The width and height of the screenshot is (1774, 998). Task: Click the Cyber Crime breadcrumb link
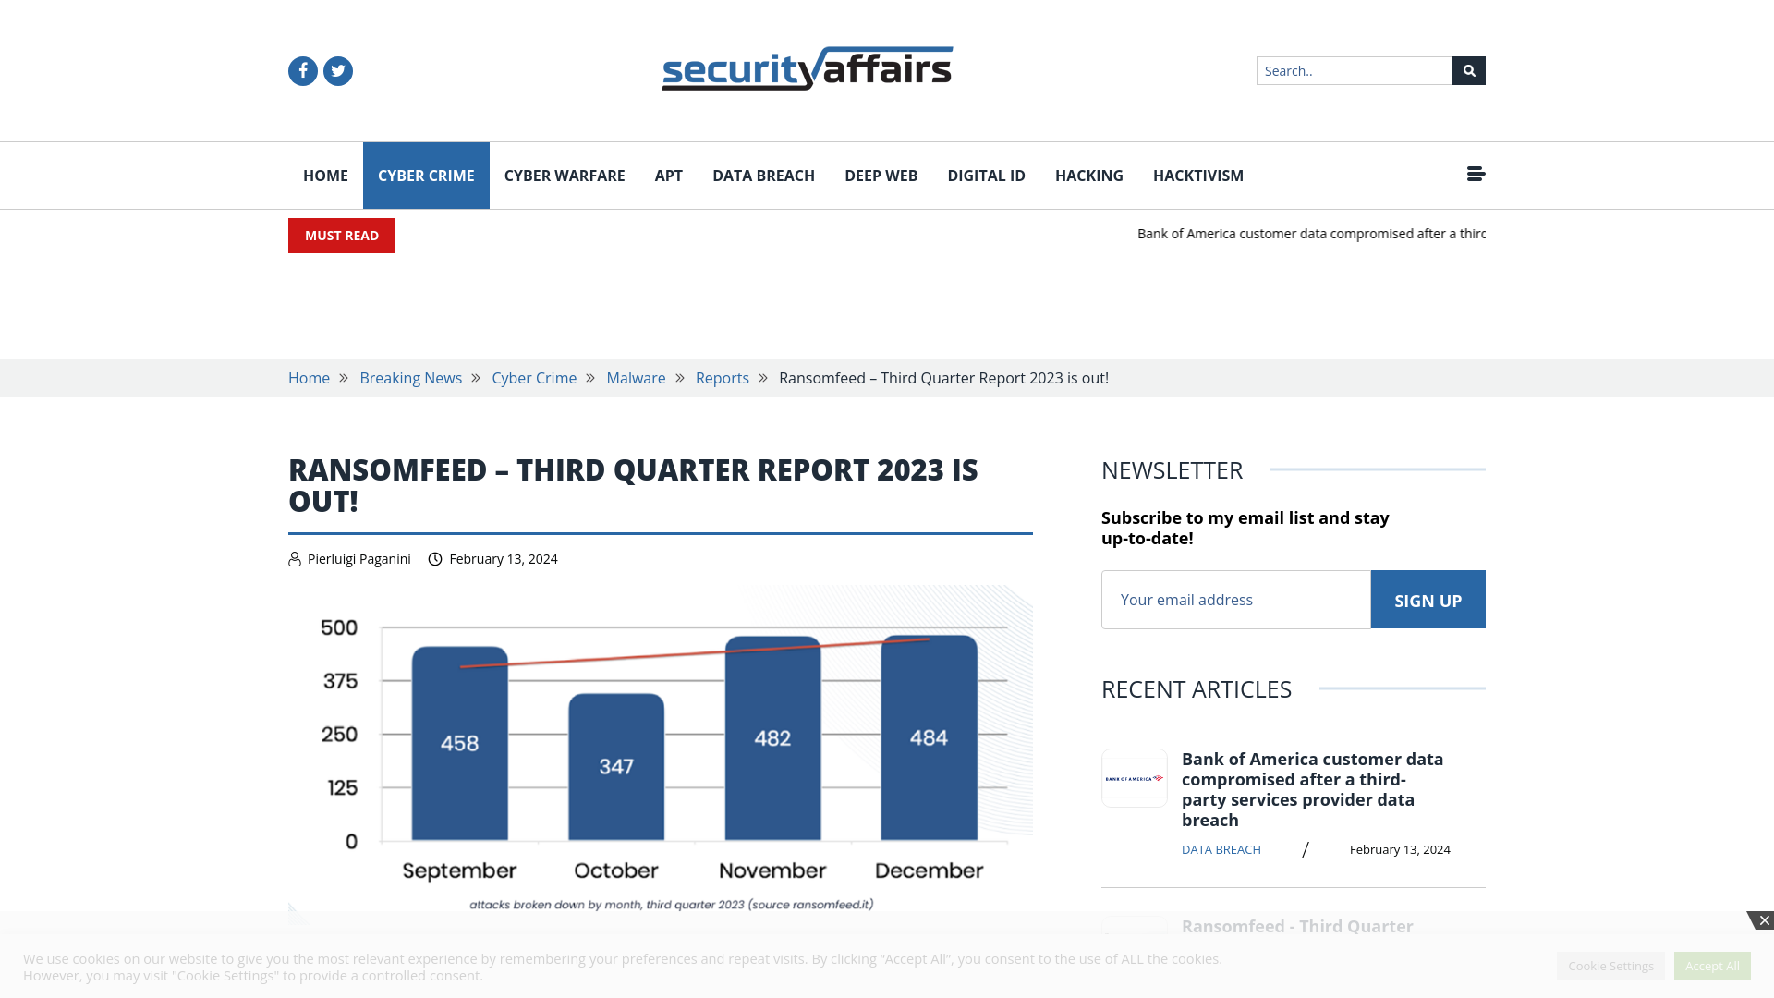coord(534,378)
